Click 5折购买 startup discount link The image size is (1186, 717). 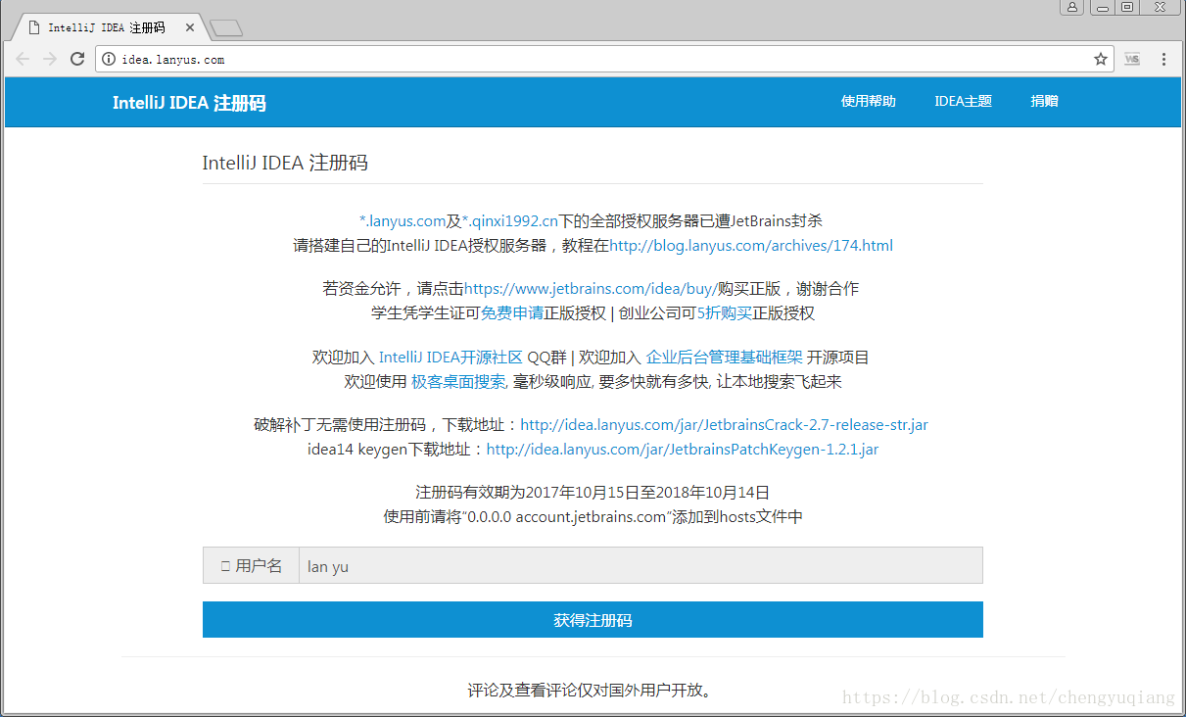pos(724,313)
